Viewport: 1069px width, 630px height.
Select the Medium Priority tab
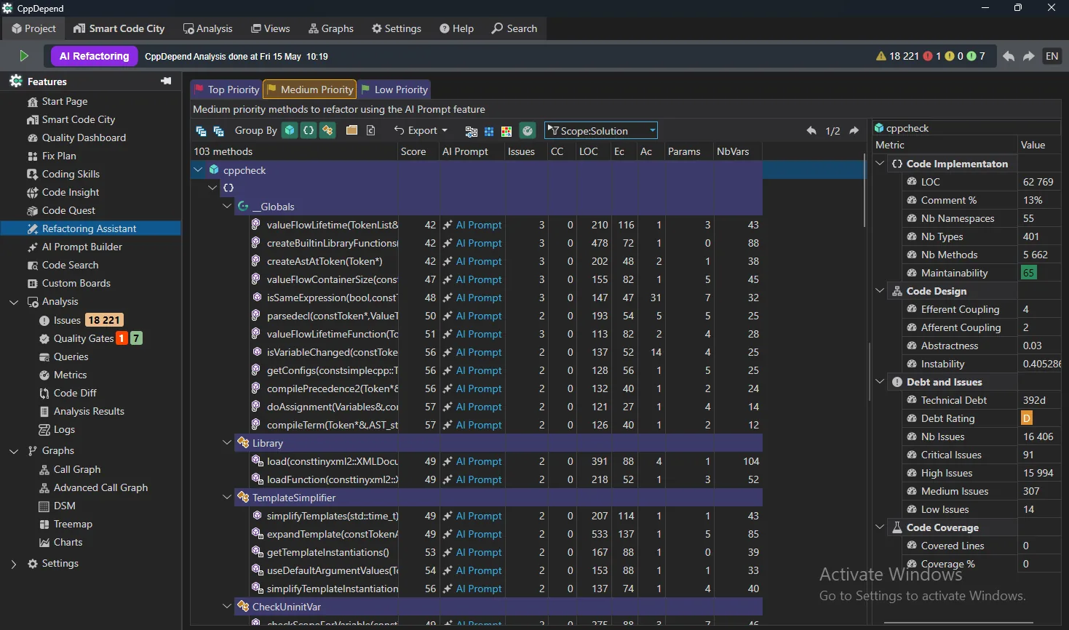pos(310,89)
